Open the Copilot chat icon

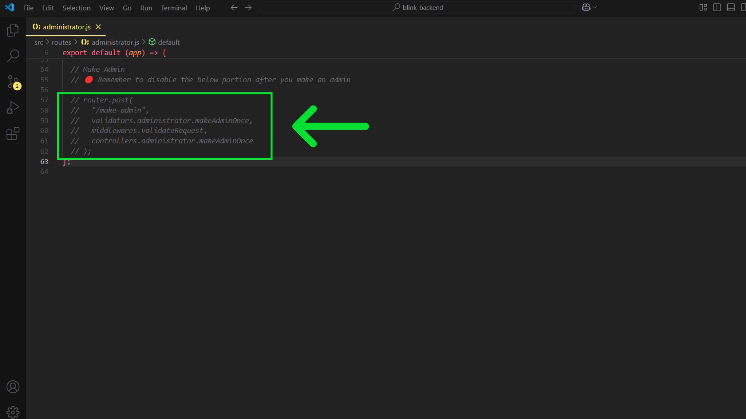(586, 7)
